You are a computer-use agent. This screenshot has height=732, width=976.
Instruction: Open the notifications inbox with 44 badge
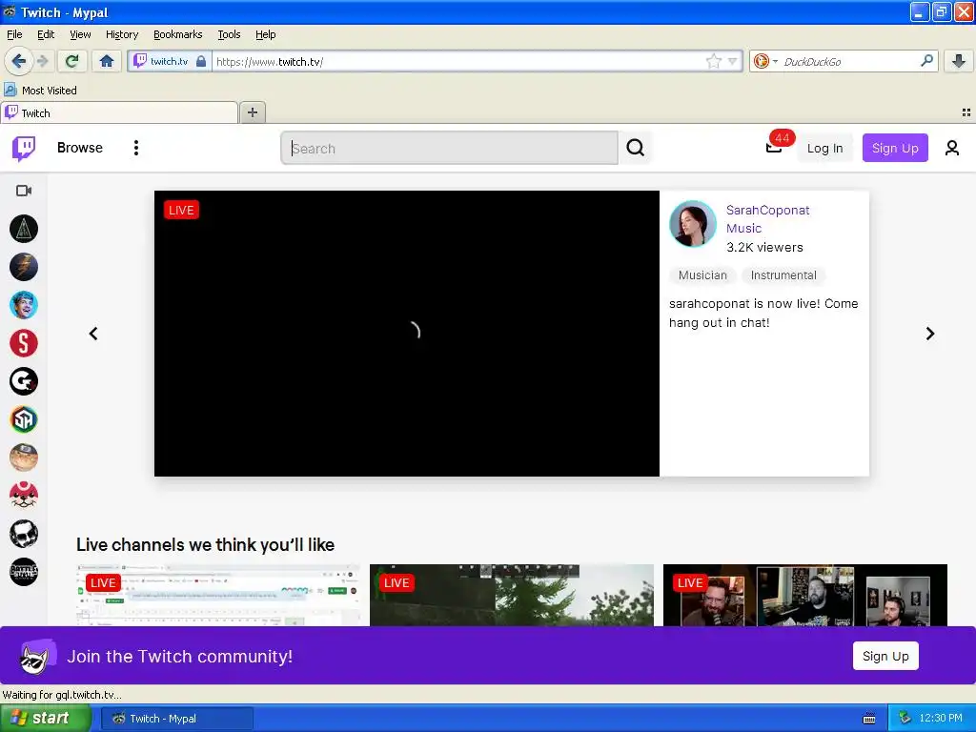pos(774,147)
